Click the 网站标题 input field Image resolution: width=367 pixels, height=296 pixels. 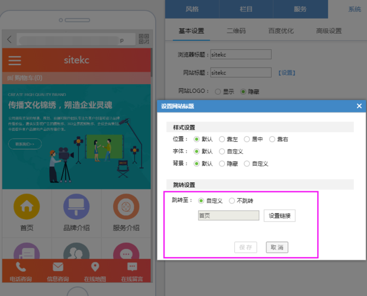click(x=241, y=73)
